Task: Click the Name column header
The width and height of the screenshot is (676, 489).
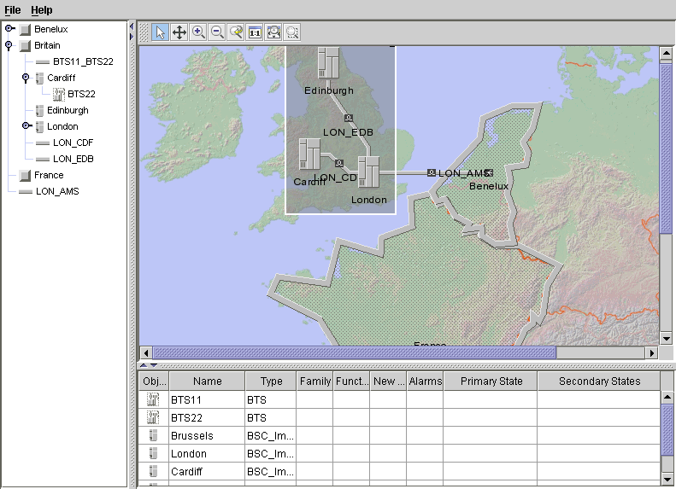Action: (x=207, y=381)
